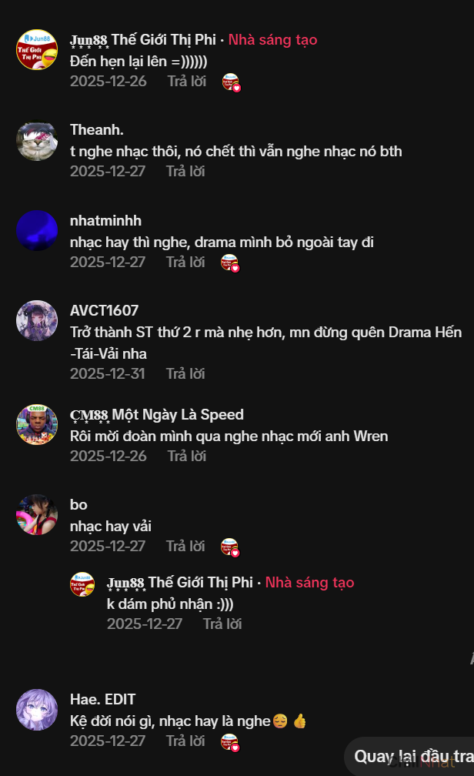Open Hae. EDIT purple-haired avatar
The height and width of the screenshot is (776, 474).
pos(37,710)
